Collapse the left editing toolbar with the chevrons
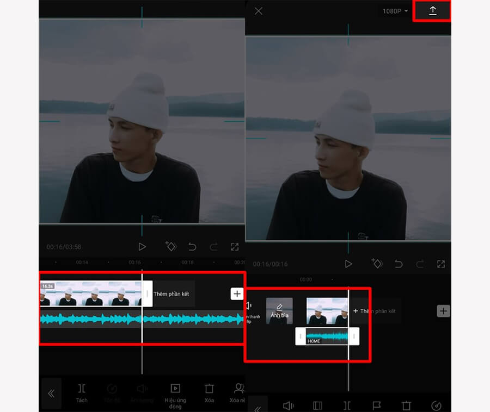Image resolution: width=490 pixels, height=412 pixels. (x=52, y=394)
